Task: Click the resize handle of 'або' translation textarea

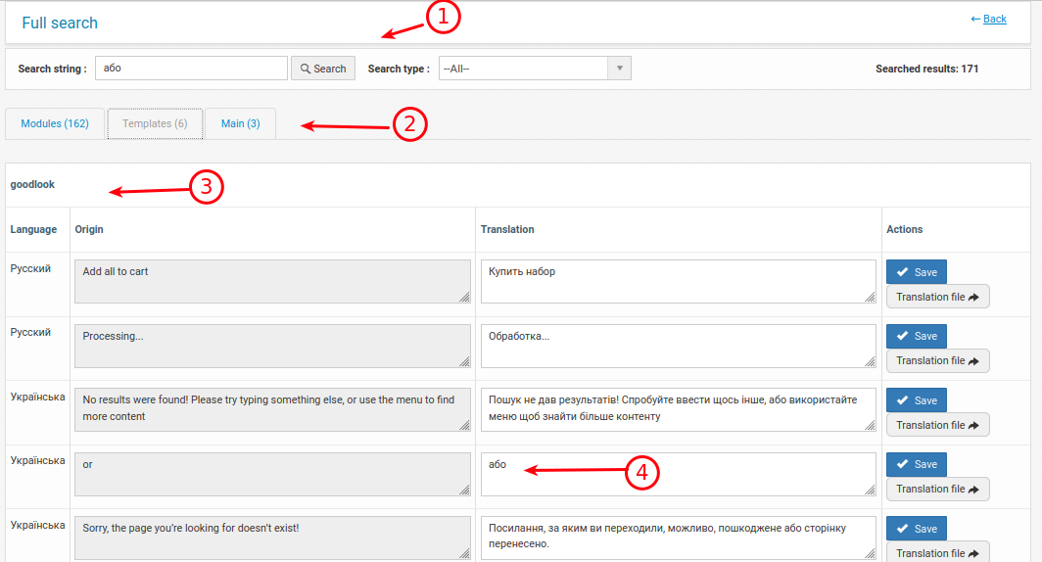Action: click(870, 490)
